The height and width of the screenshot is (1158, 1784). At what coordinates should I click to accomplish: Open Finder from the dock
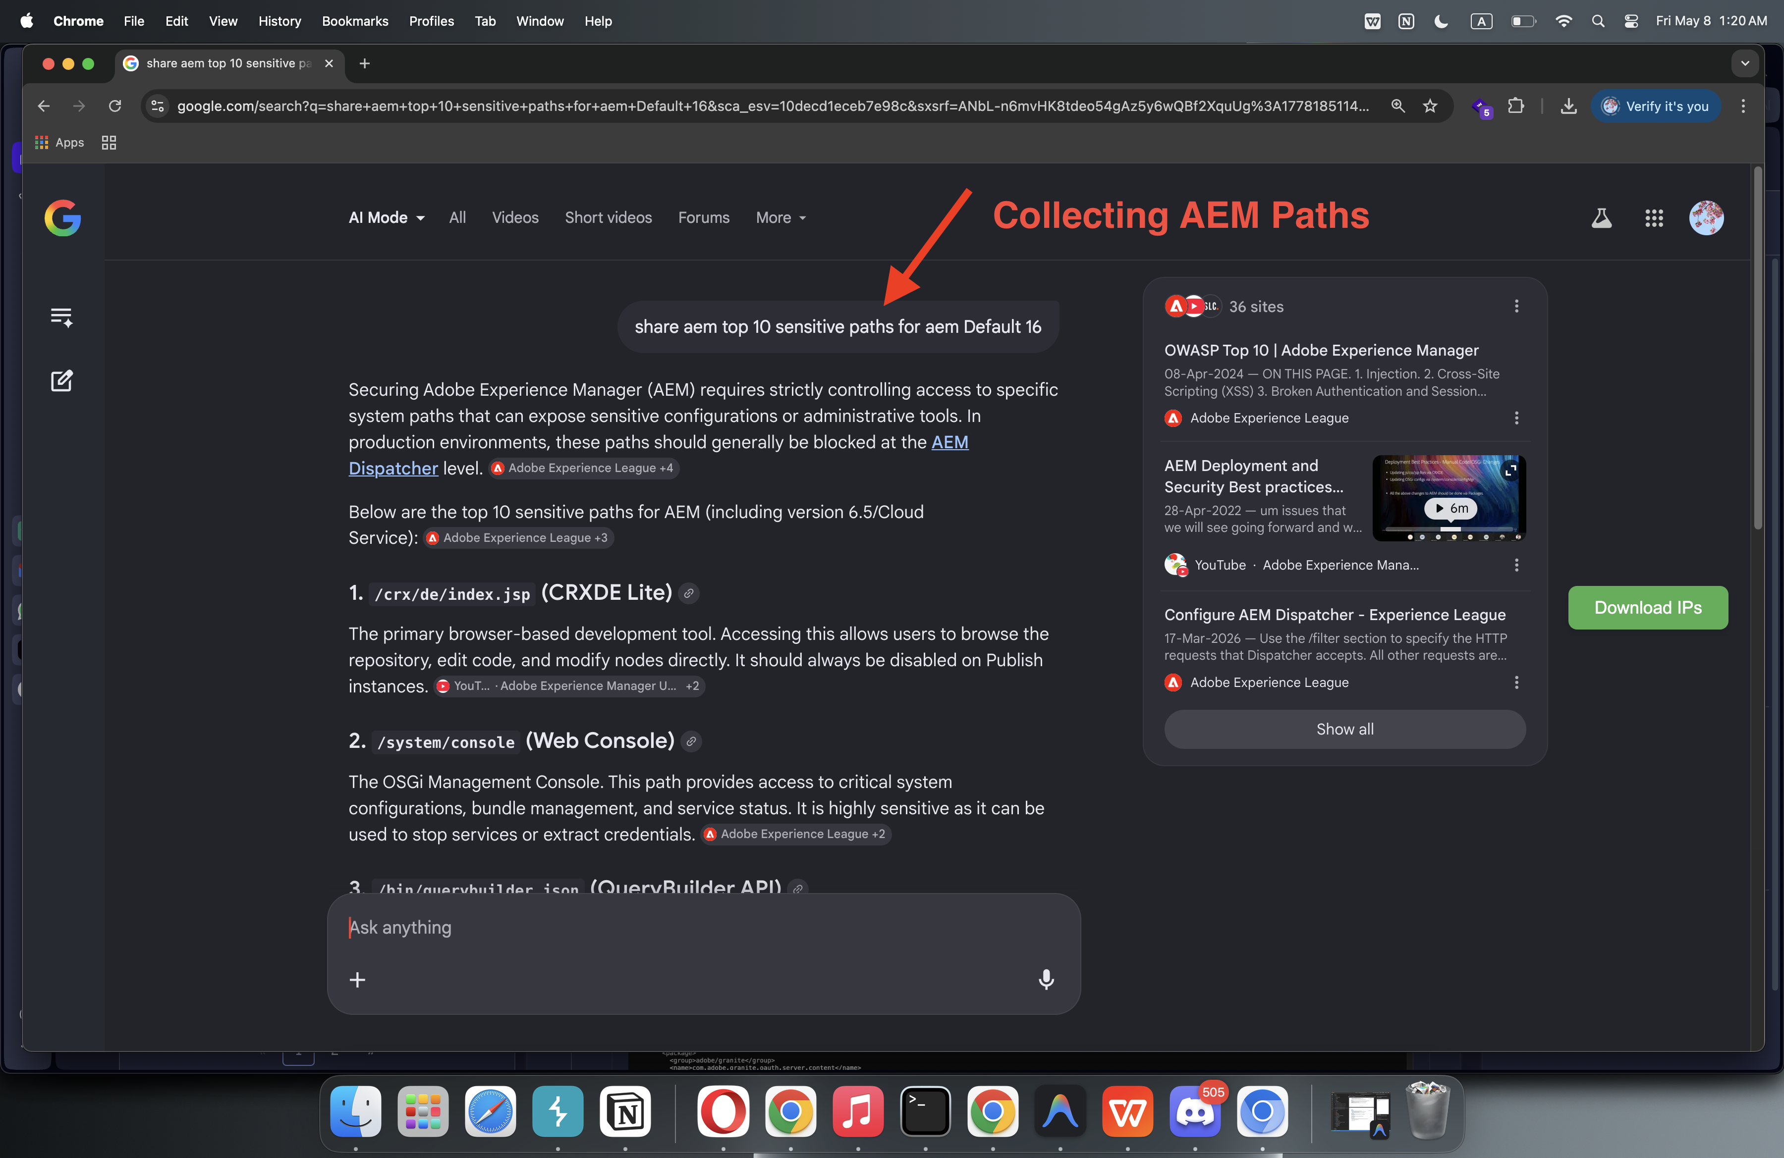pos(356,1111)
